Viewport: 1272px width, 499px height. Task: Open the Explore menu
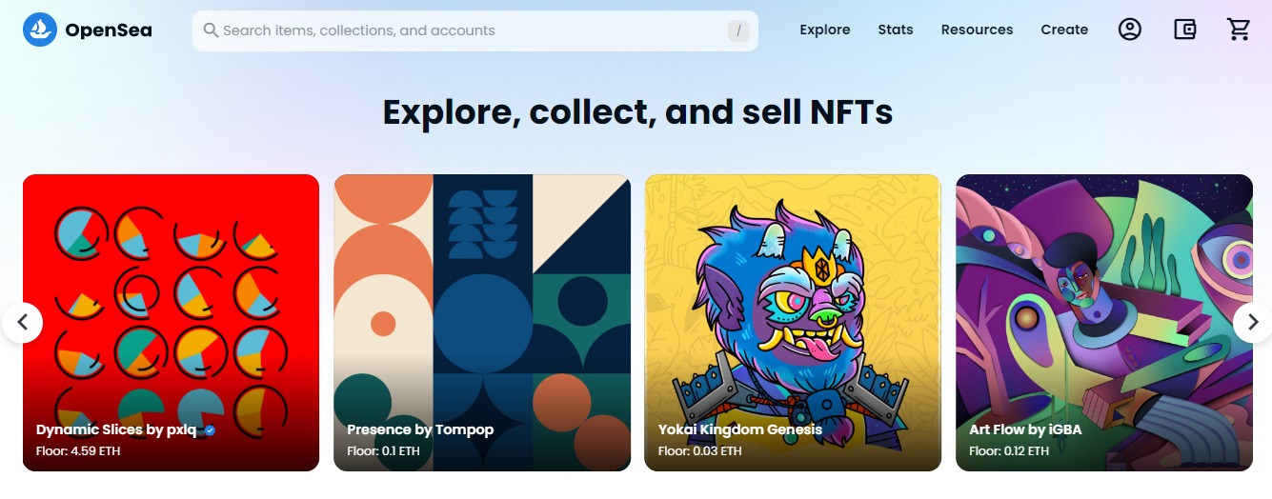[825, 30]
